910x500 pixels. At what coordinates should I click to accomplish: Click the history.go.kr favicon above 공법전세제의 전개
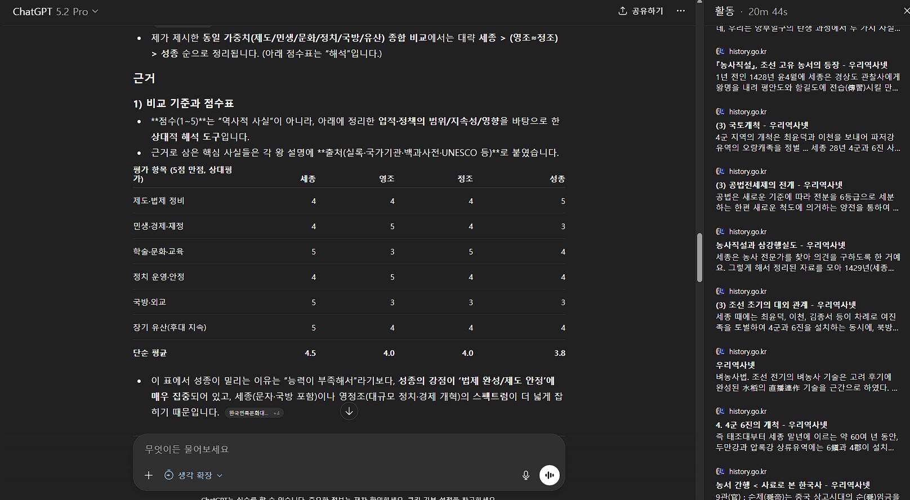click(720, 171)
